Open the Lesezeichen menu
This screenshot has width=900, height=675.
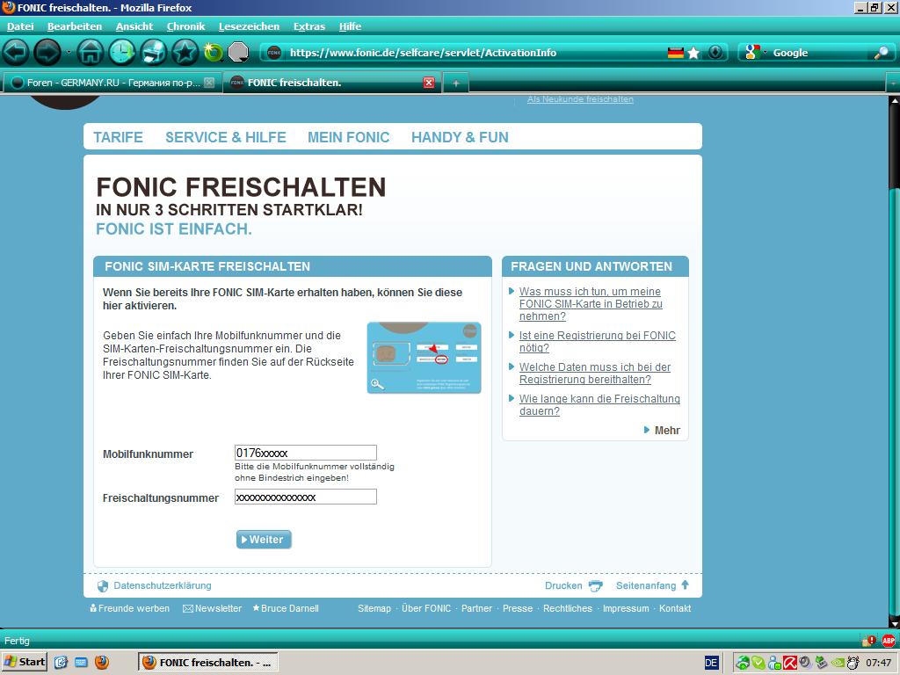click(x=249, y=26)
